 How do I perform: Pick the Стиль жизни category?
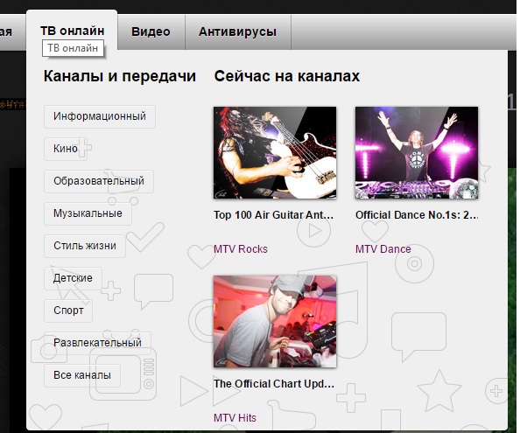click(x=85, y=246)
